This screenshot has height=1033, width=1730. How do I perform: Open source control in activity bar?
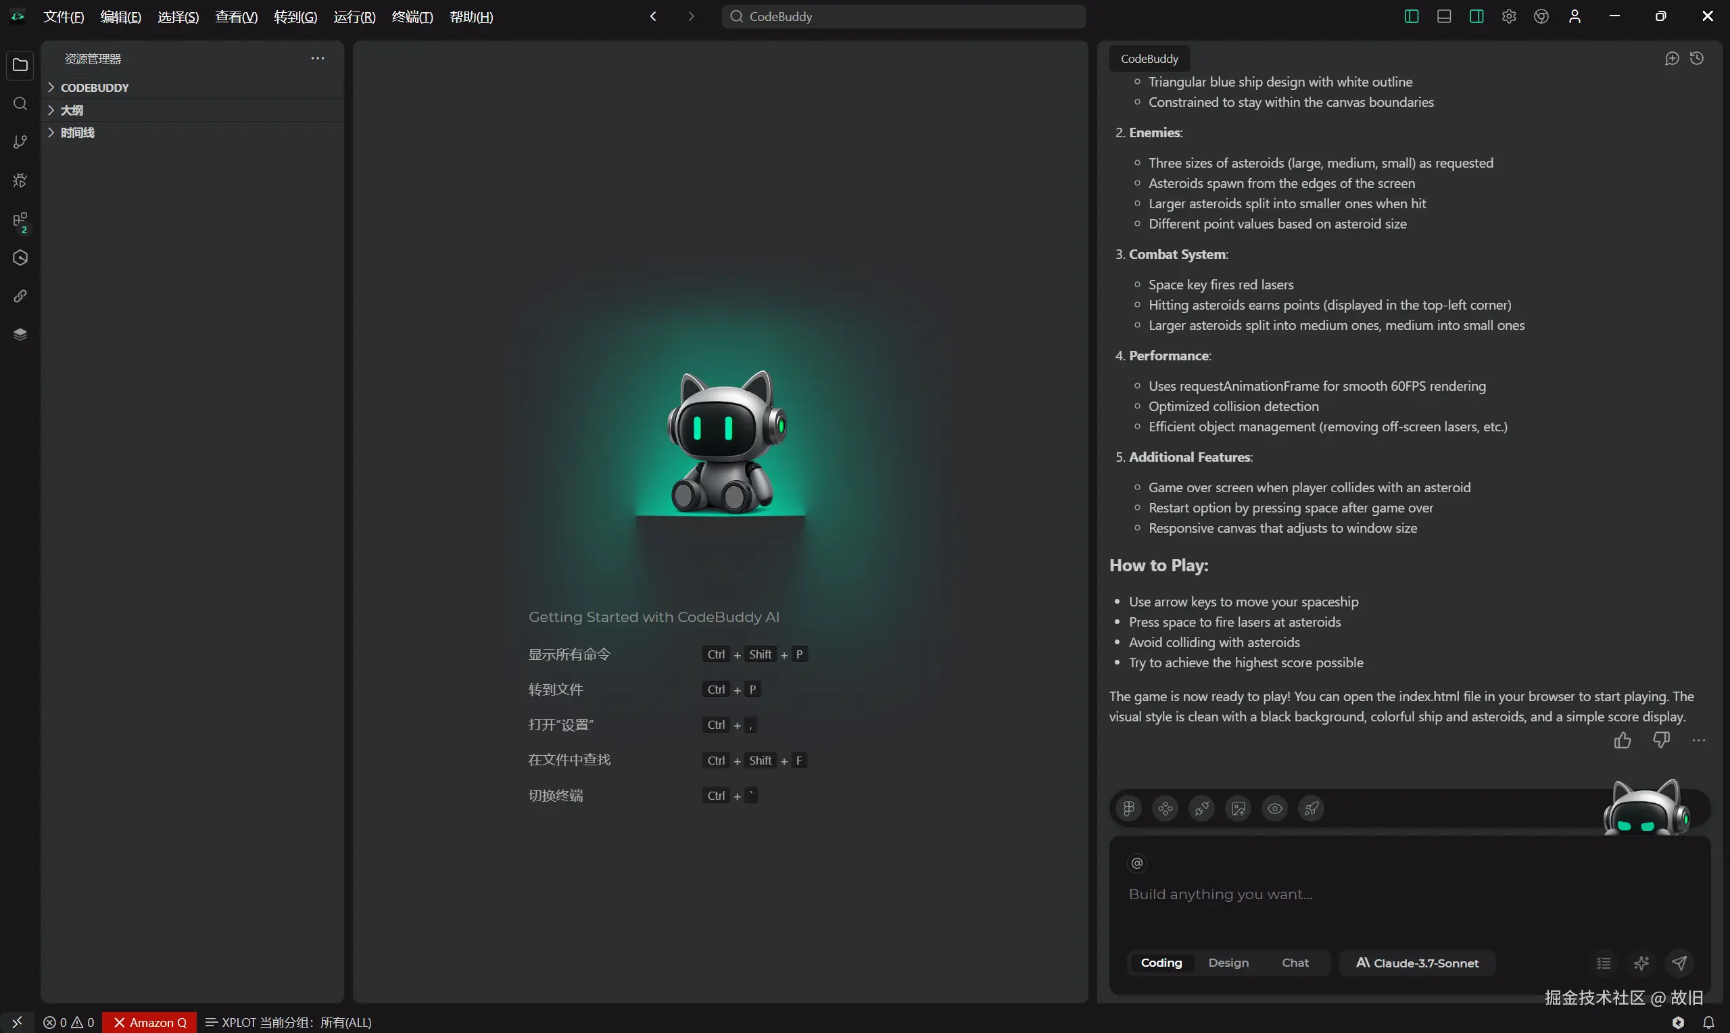pyautogui.click(x=20, y=142)
